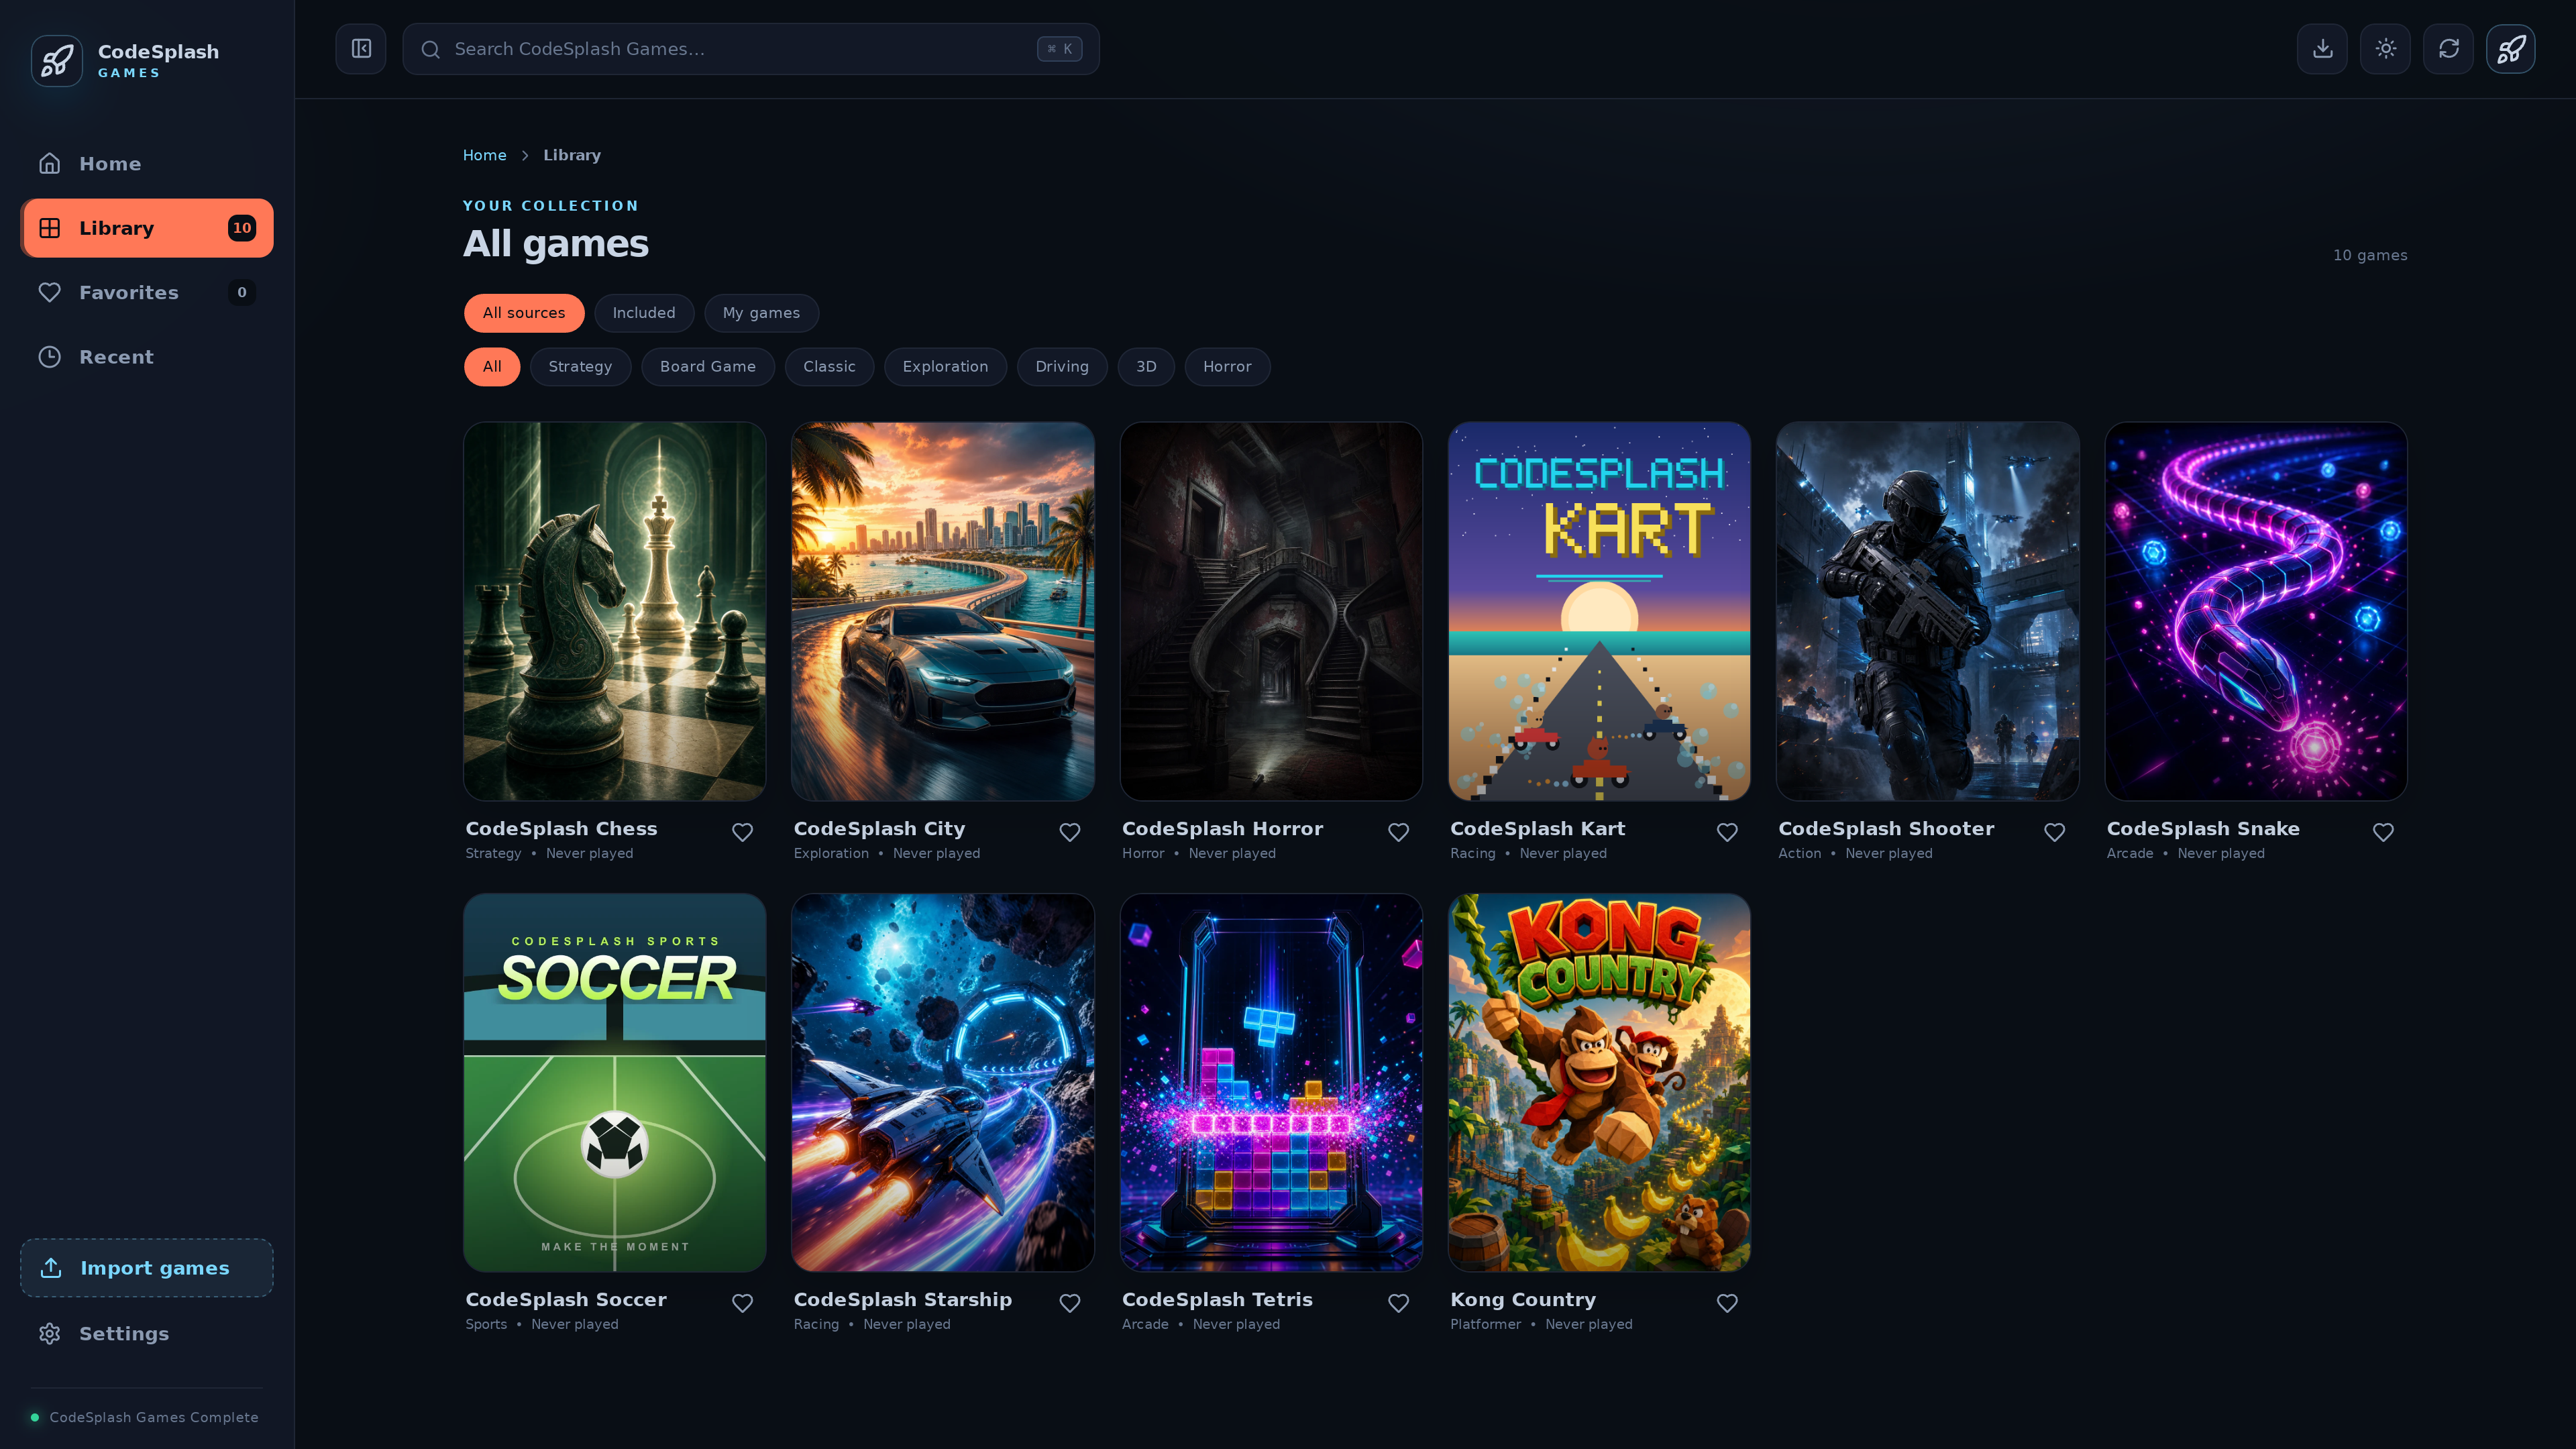The height and width of the screenshot is (1449, 2576).
Task: Open the Kong Country cover art
Action: coord(1600,1083)
